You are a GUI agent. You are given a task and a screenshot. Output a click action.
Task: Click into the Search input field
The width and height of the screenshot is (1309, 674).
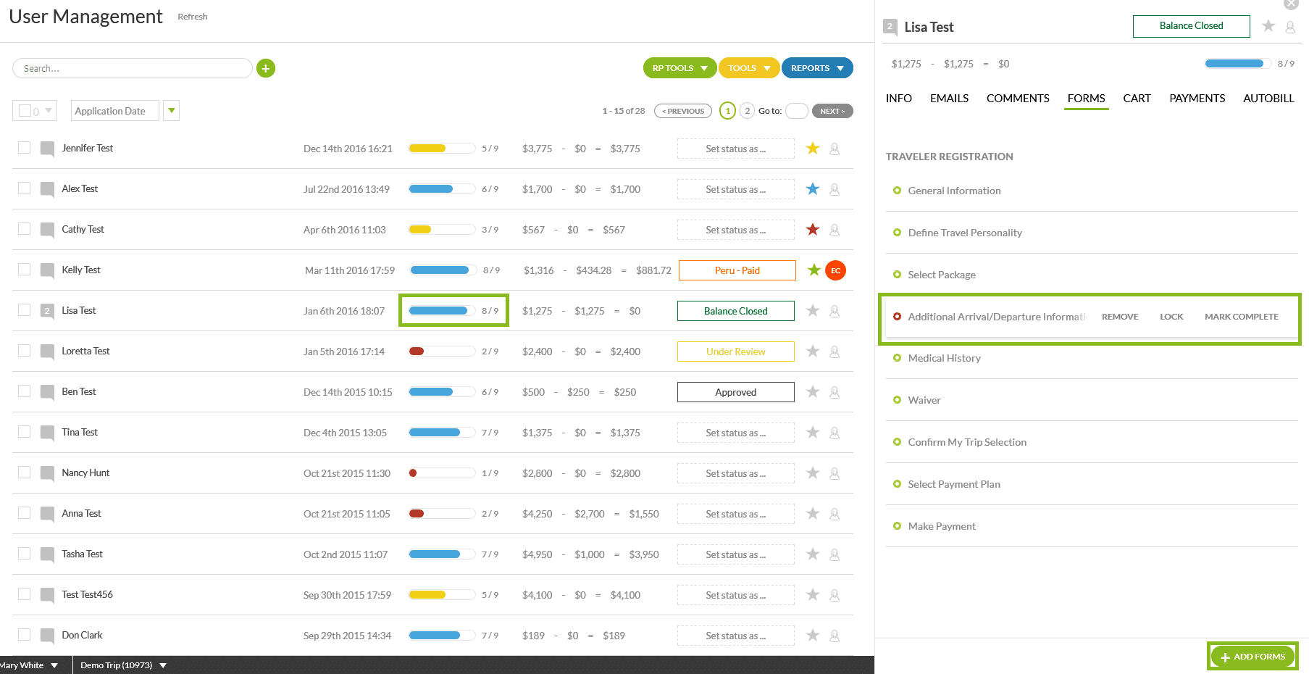(133, 68)
